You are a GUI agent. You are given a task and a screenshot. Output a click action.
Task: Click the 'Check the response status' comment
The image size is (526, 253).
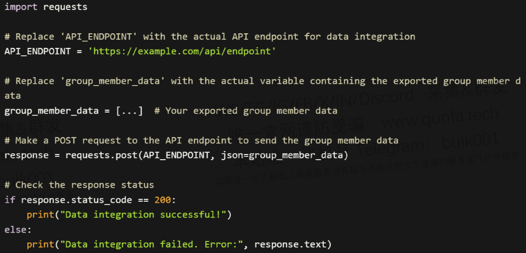(79, 185)
